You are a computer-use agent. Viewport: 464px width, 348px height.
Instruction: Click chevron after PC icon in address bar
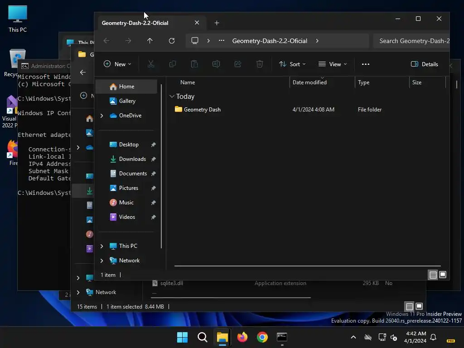[208, 40]
